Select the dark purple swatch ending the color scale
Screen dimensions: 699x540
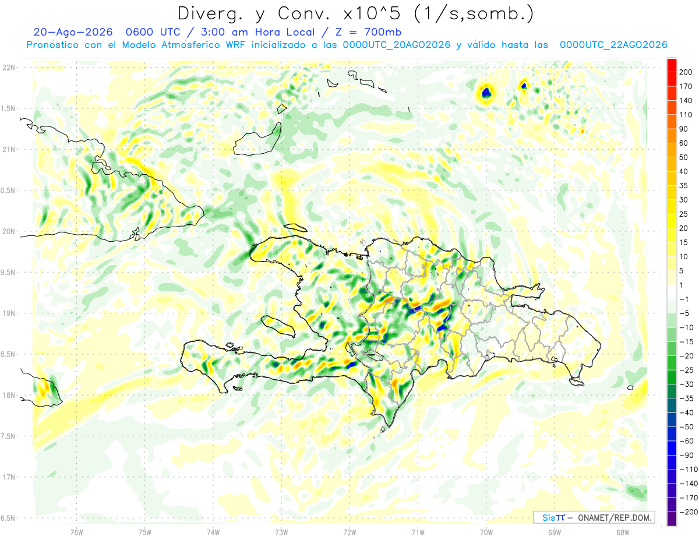(x=672, y=518)
